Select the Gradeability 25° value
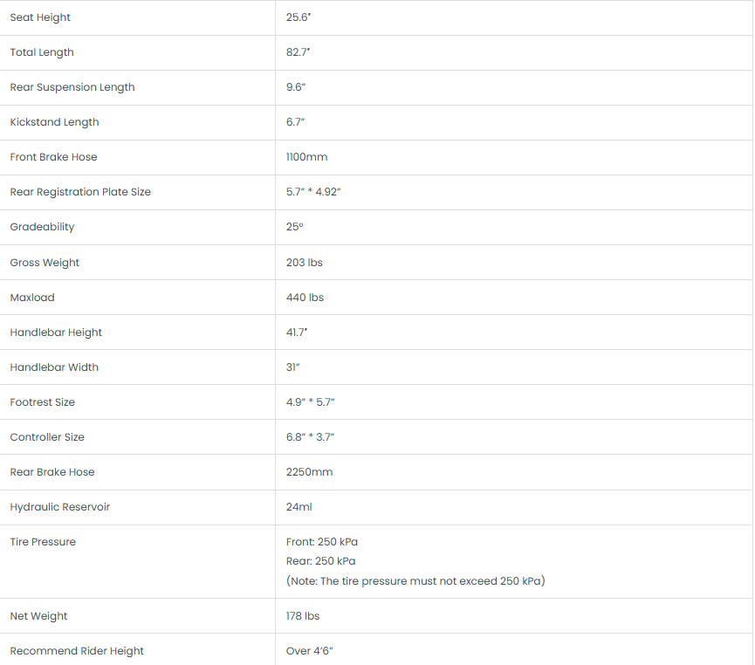Image resolution: width=755 pixels, height=665 pixels. click(x=295, y=227)
